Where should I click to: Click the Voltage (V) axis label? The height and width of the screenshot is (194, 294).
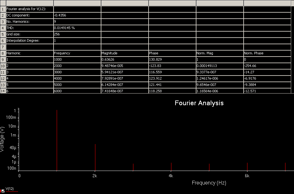click(2, 139)
